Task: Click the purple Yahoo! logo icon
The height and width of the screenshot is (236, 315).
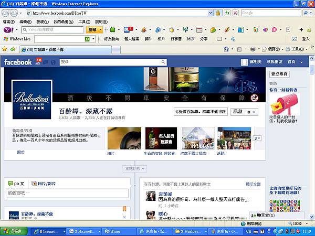Action: pos(8,30)
